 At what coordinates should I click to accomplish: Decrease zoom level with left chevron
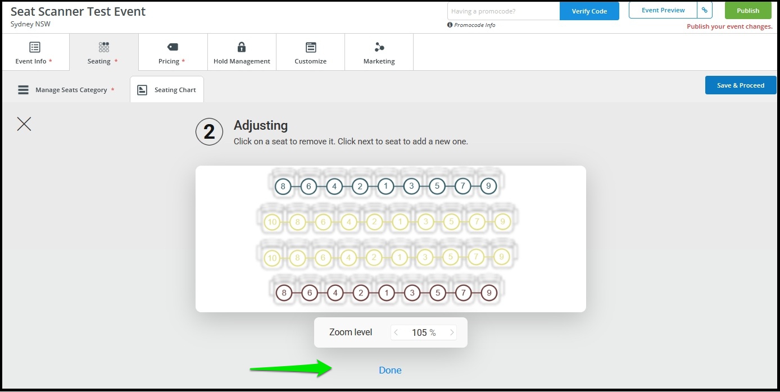[396, 332]
